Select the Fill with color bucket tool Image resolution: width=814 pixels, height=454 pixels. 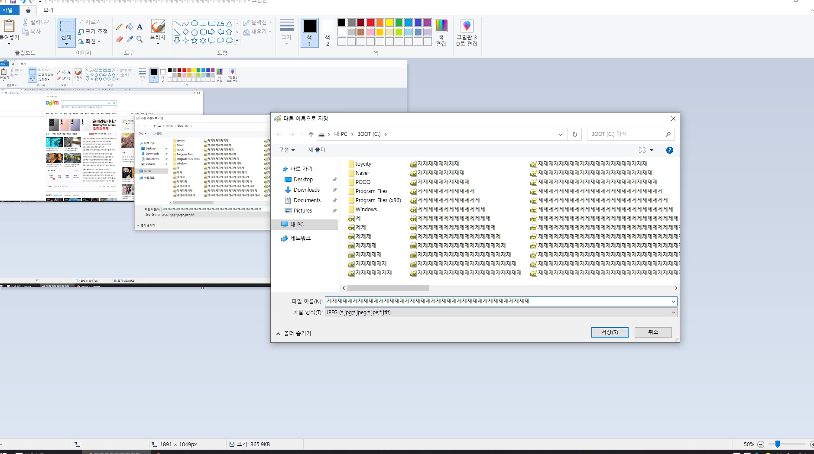coord(130,27)
